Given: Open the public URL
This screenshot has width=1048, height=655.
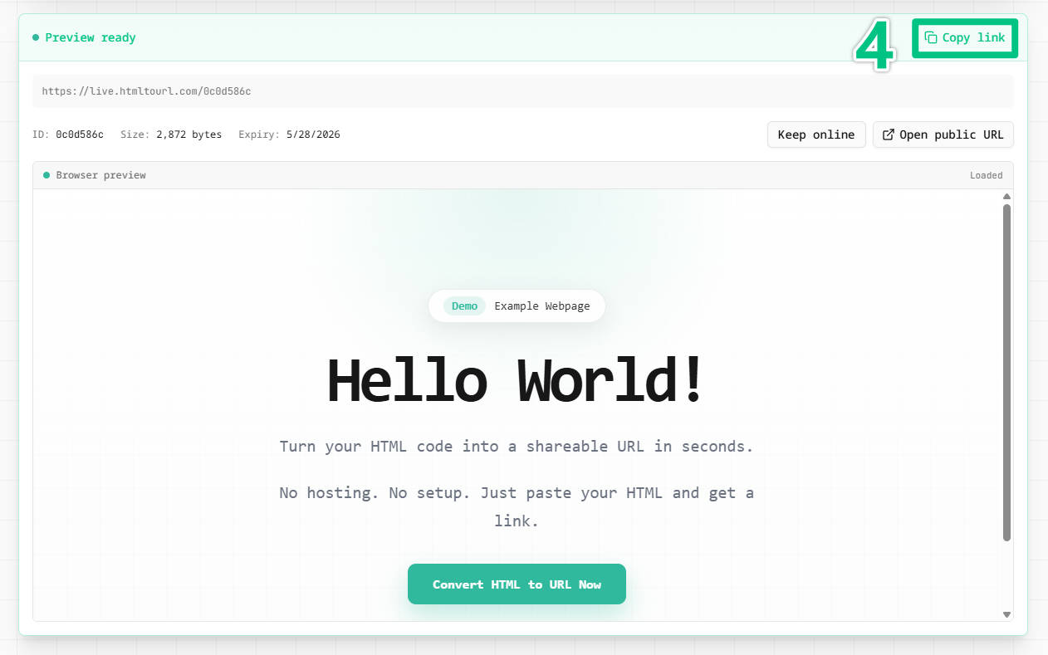Looking at the screenshot, I should [943, 134].
